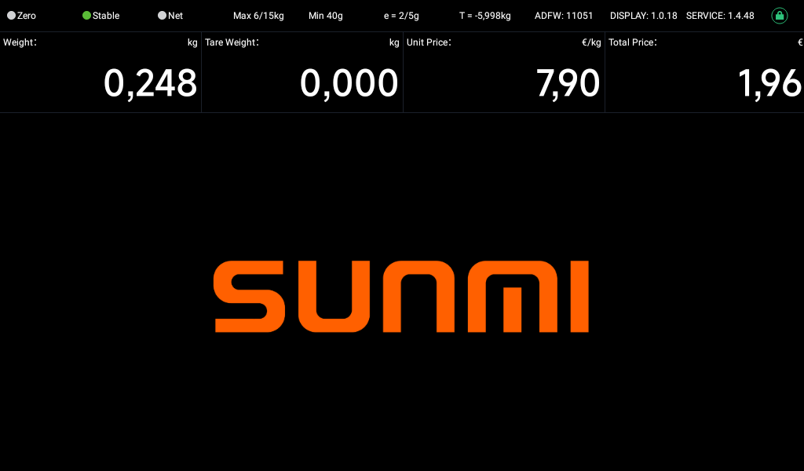
Task: Click the orange SUNMI logo
Action: click(x=401, y=297)
